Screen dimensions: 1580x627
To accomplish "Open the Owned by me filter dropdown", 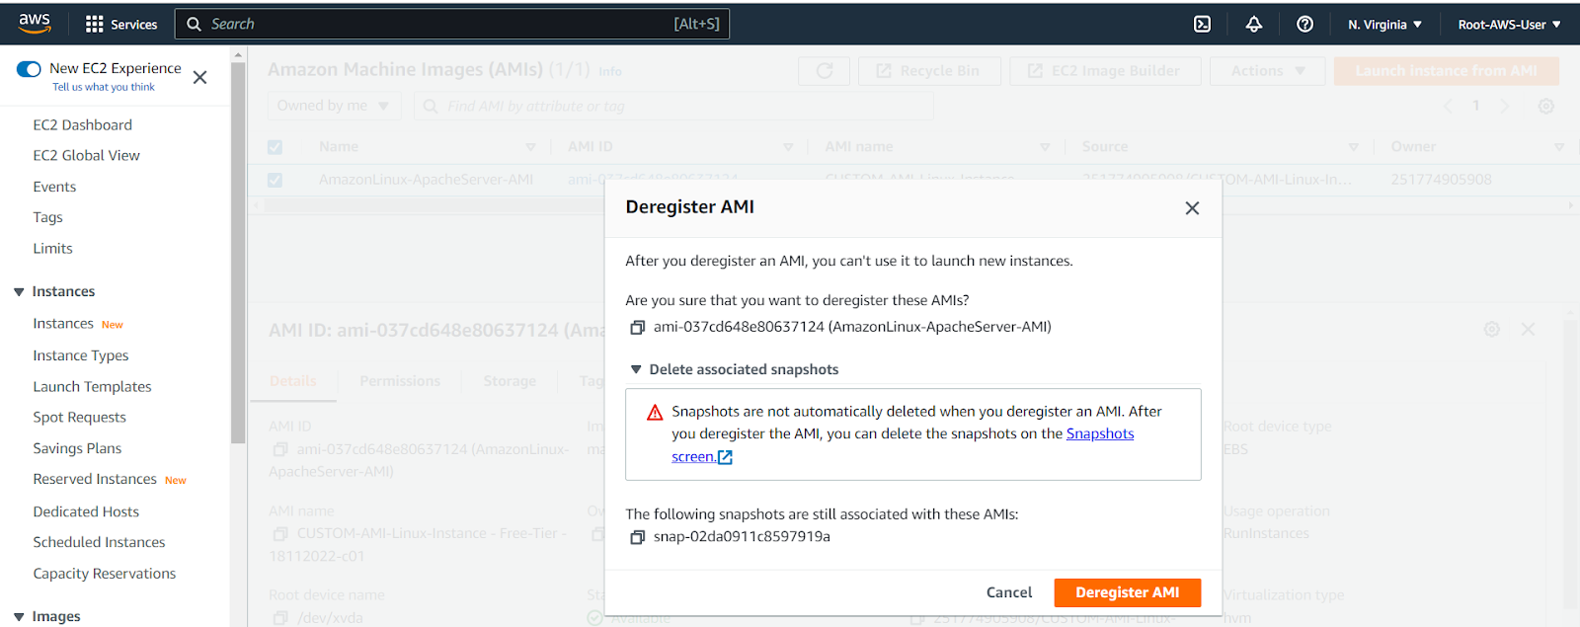I will pyautogui.click(x=334, y=106).
